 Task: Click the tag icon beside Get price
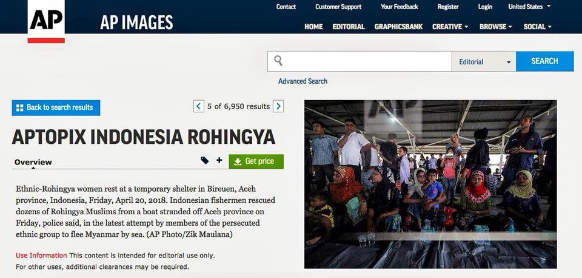pos(204,161)
